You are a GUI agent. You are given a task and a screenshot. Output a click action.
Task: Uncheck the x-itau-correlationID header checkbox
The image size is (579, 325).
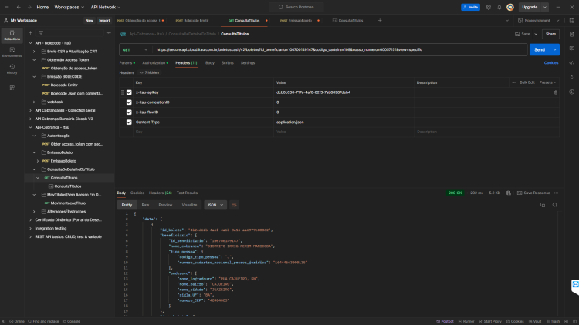coord(129,102)
